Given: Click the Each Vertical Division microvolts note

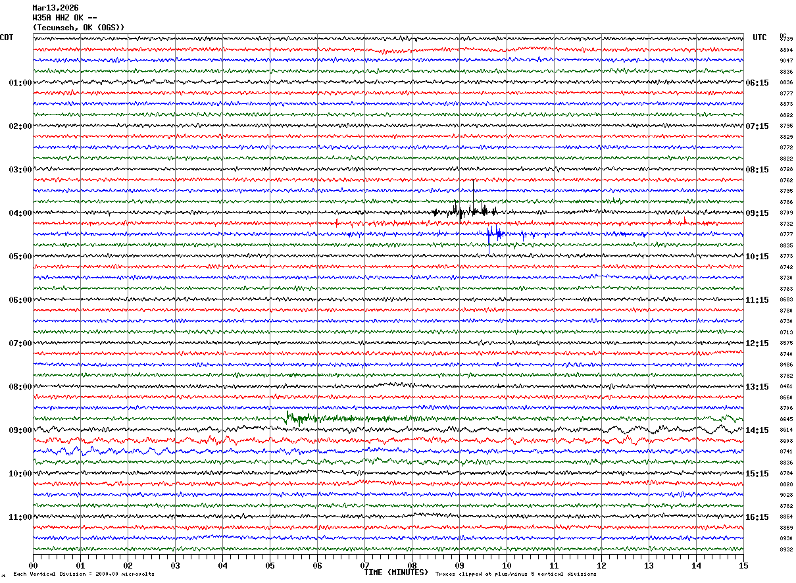Looking at the screenshot, I should pos(84,574).
